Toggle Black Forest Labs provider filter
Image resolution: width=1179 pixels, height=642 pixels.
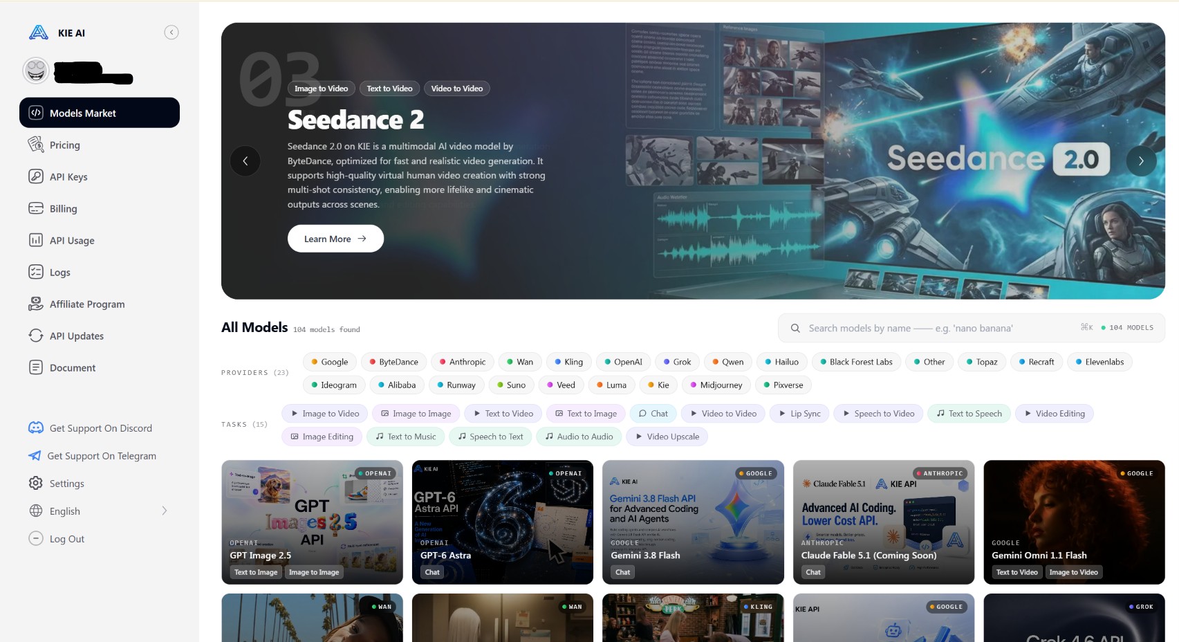click(857, 362)
